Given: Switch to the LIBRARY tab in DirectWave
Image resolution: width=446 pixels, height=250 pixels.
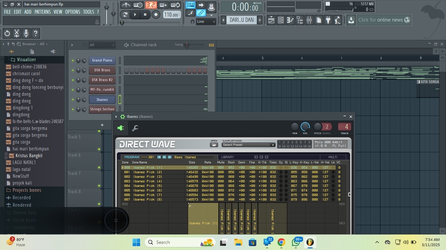Looking at the screenshot, I should (228, 157).
